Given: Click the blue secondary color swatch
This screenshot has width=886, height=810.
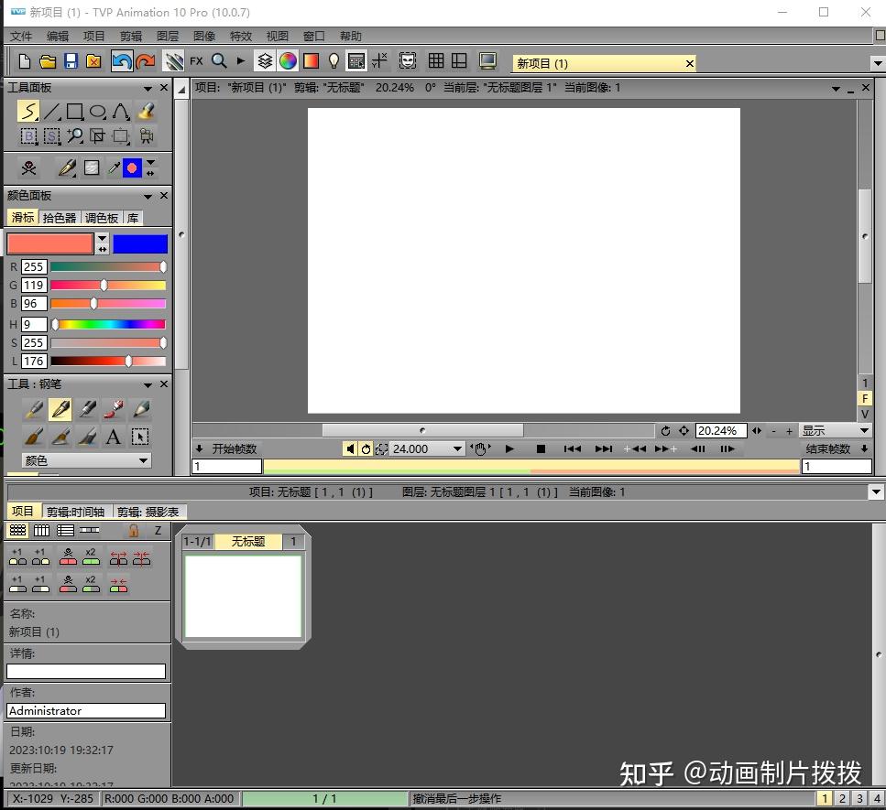Looking at the screenshot, I should [140, 243].
